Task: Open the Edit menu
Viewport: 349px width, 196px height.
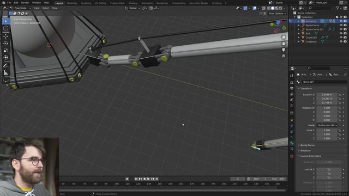Action: click(x=16, y=3)
